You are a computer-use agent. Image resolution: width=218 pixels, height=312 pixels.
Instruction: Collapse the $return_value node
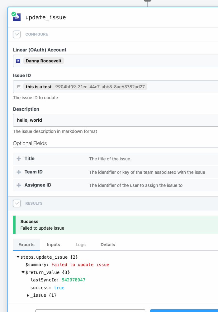pyautogui.click(x=22, y=272)
